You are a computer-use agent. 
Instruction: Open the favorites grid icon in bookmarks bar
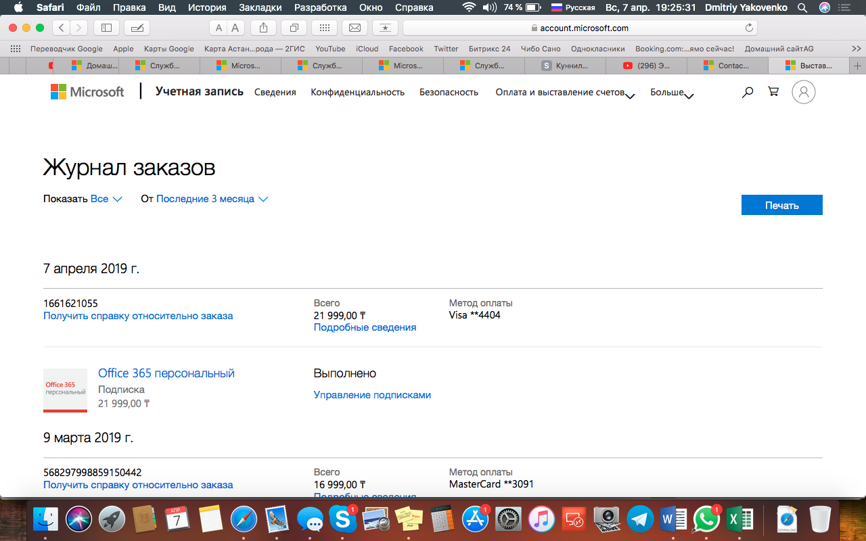point(16,49)
